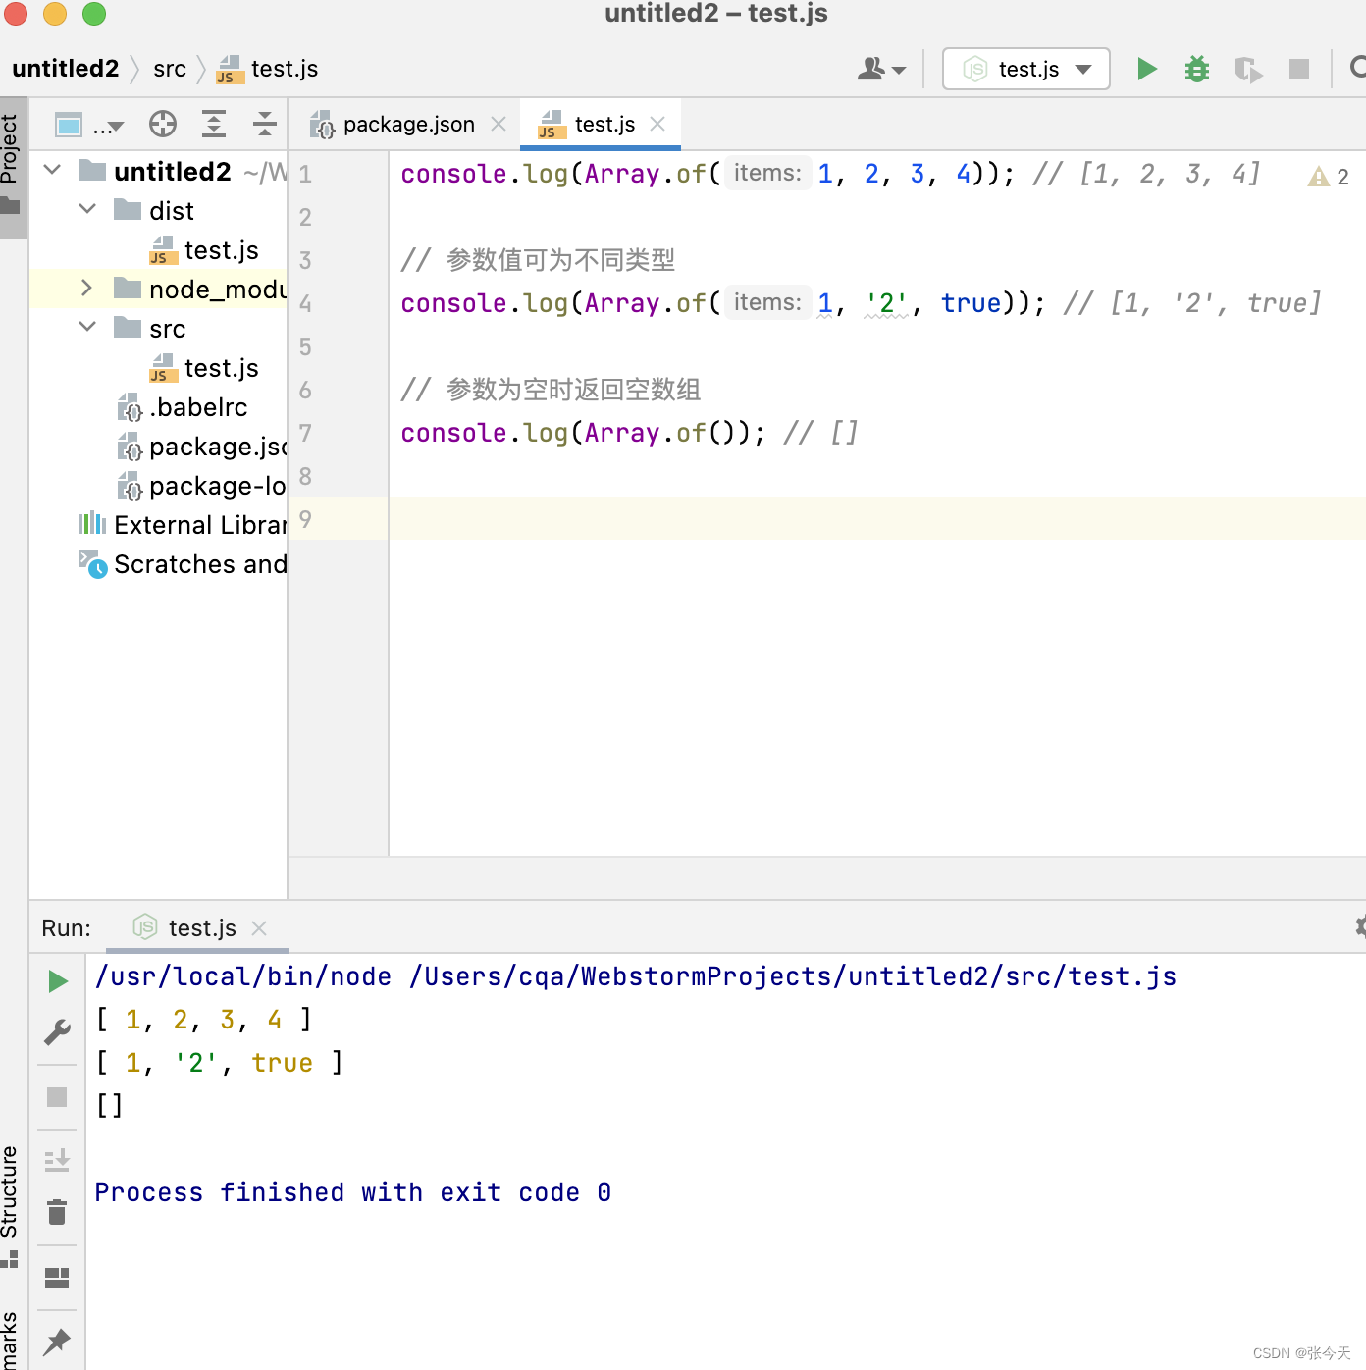Close the package.json tab
The height and width of the screenshot is (1370, 1366).
pos(499,124)
